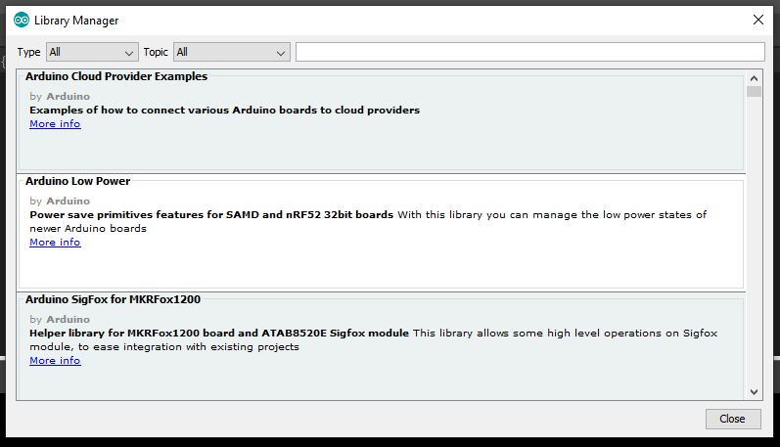The image size is (780, 447).
Task: Click the empty scrollbar track mid-list
Action: point(754,245)
